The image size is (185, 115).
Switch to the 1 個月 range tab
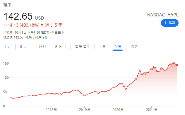click(41, 47)
